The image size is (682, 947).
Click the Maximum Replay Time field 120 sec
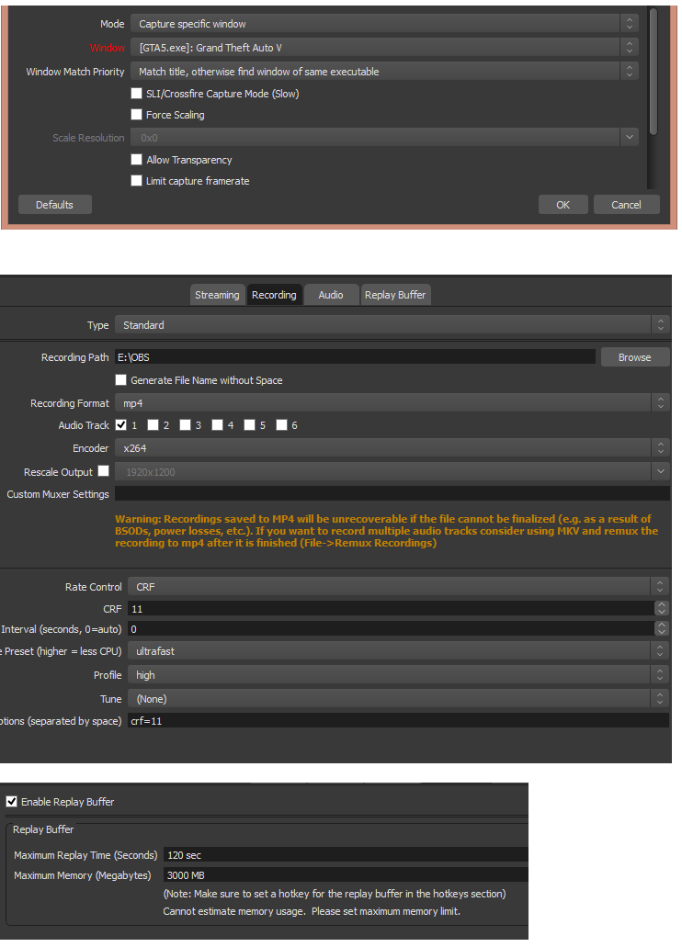[x=346, y=854]
